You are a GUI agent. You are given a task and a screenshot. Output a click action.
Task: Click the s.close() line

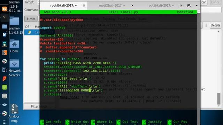click(x=53, y=94)
